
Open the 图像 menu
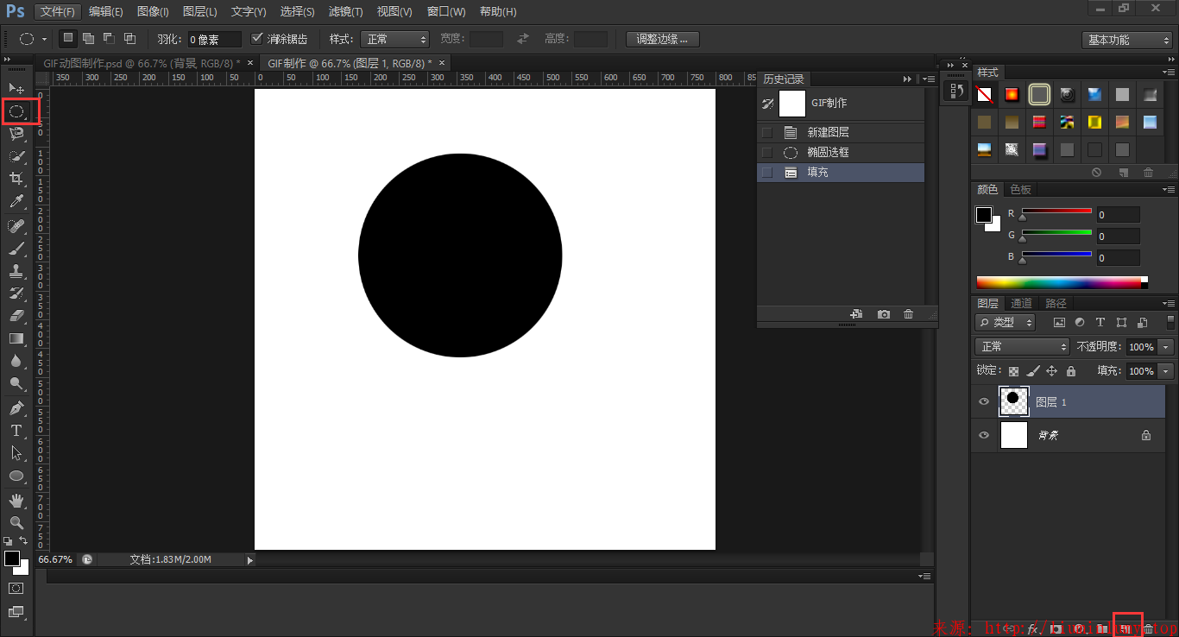click(153, 12)
